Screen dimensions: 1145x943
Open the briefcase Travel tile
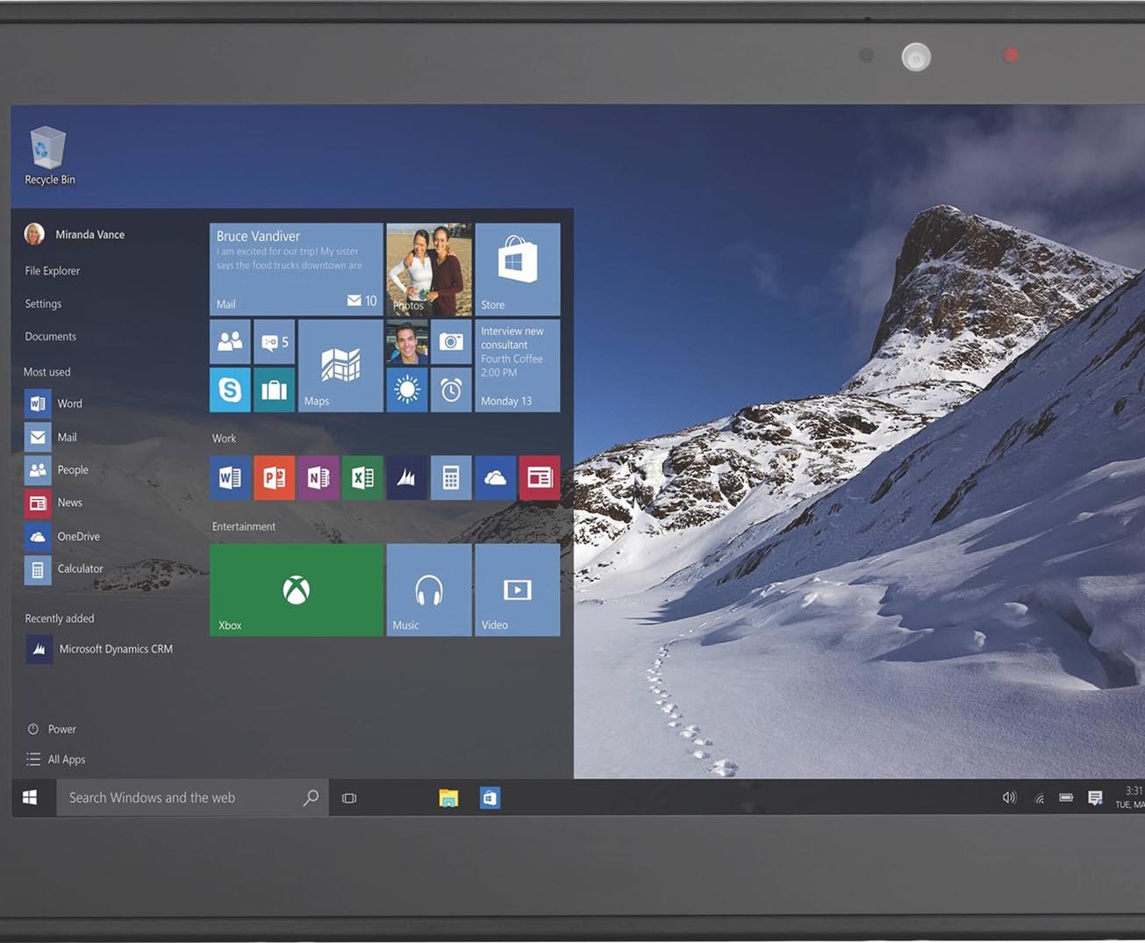(274, 389)
